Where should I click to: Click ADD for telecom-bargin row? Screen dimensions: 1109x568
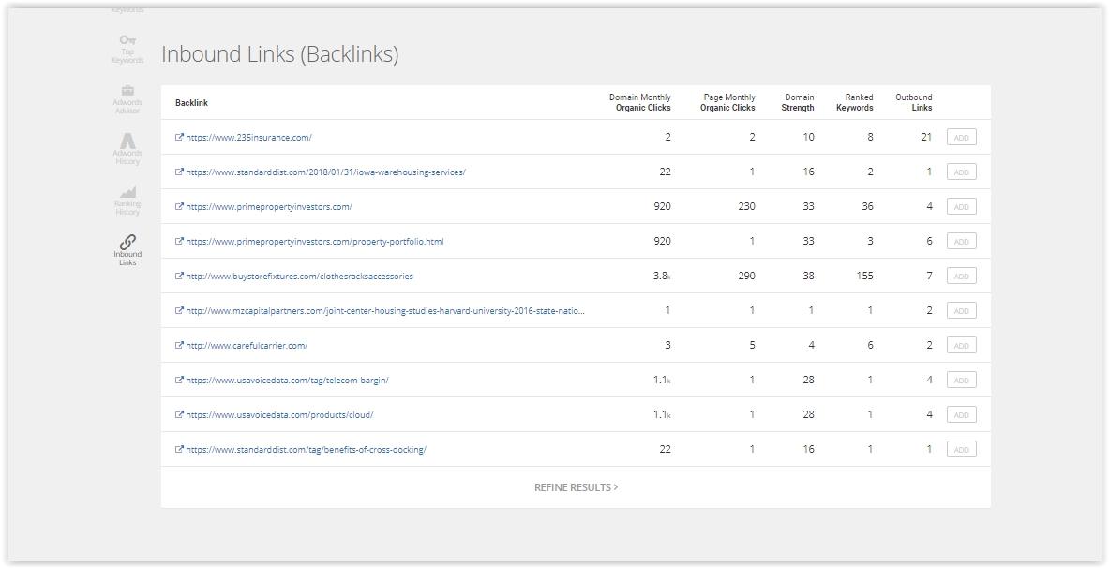click(961, 380)
